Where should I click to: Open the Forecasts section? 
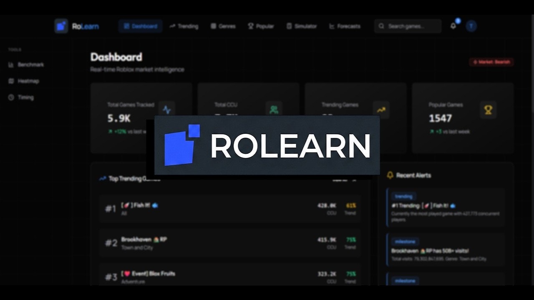click(x=345, y=26)
